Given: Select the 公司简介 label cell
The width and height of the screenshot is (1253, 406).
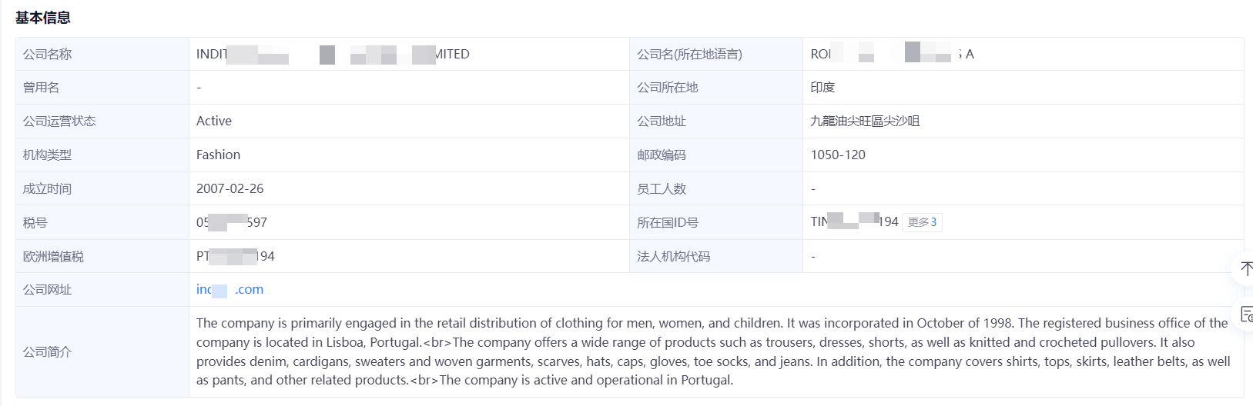Looking at the screenshot, I should tap(102, 351).
